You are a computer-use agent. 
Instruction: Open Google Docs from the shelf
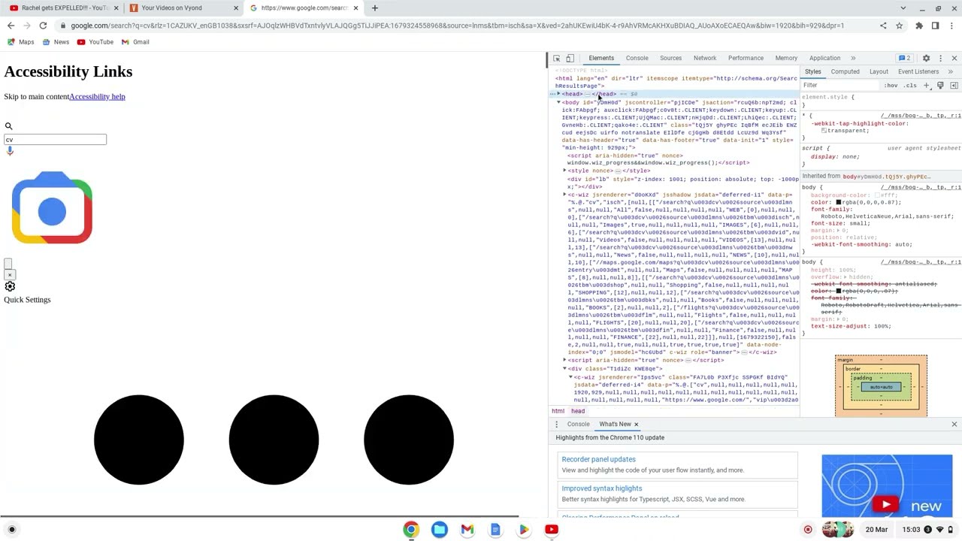[495, 530]
